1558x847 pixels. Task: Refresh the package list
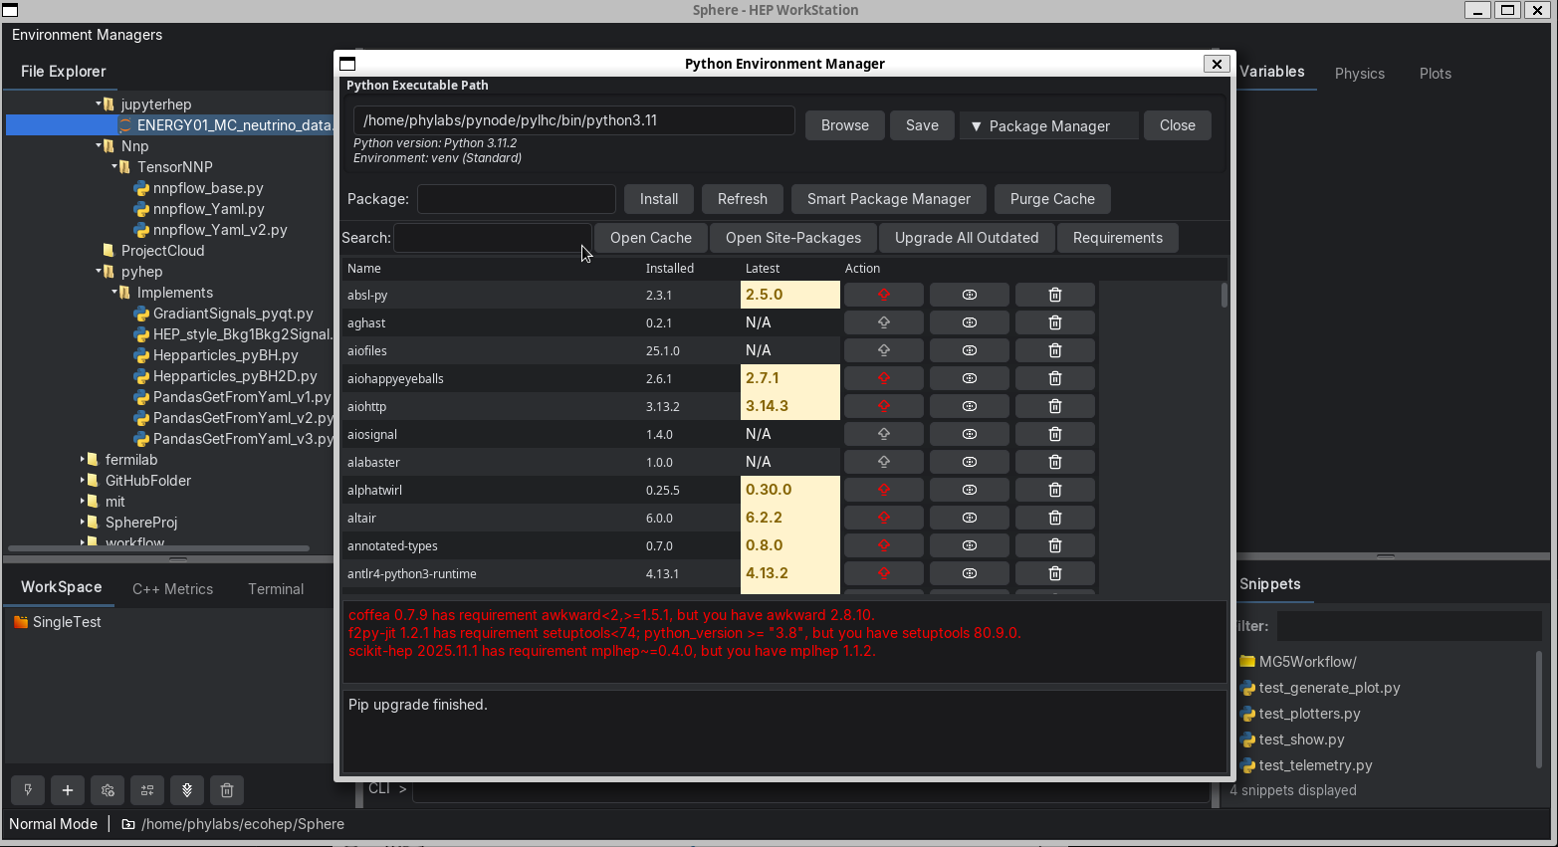pos(743,199)
